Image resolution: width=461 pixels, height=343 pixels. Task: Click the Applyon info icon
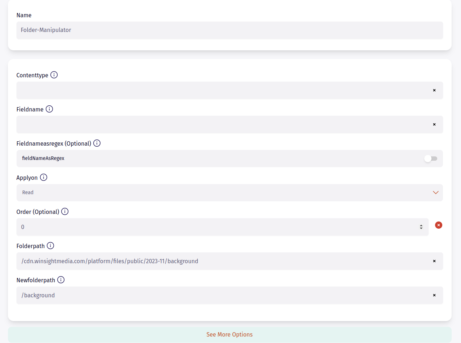(44, 177)
